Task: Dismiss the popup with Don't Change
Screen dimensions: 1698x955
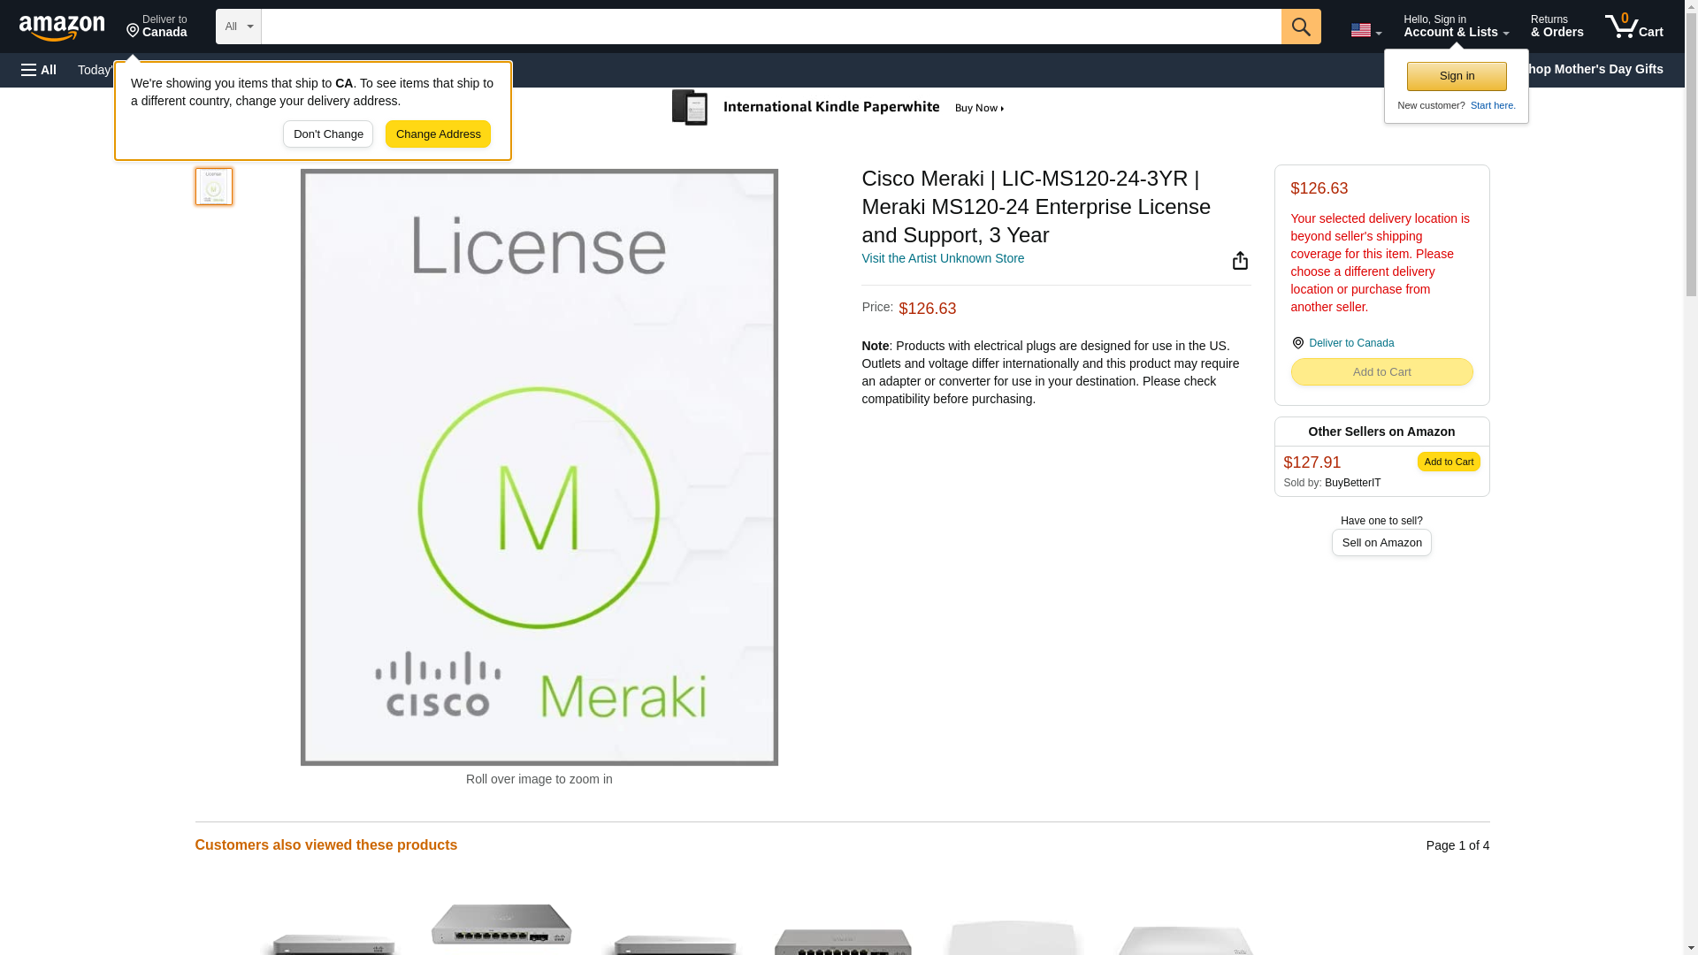Action: pyautogui.click(x=328, y=134)
